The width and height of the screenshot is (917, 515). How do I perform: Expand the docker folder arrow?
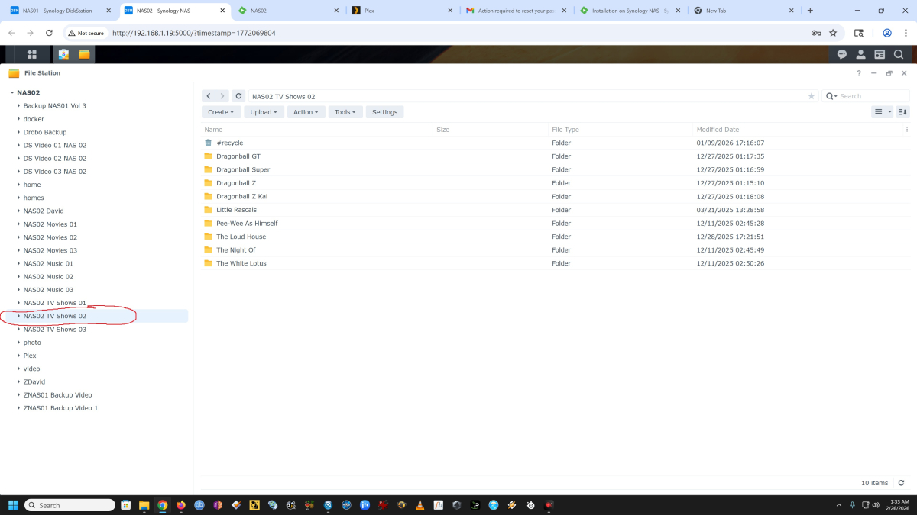point(18,119)
